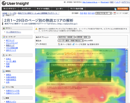Click the heatmap vertical scrollbar thumb
This screenshot has height=103, width=130.
pyautogui.click(x=127, y=61)
